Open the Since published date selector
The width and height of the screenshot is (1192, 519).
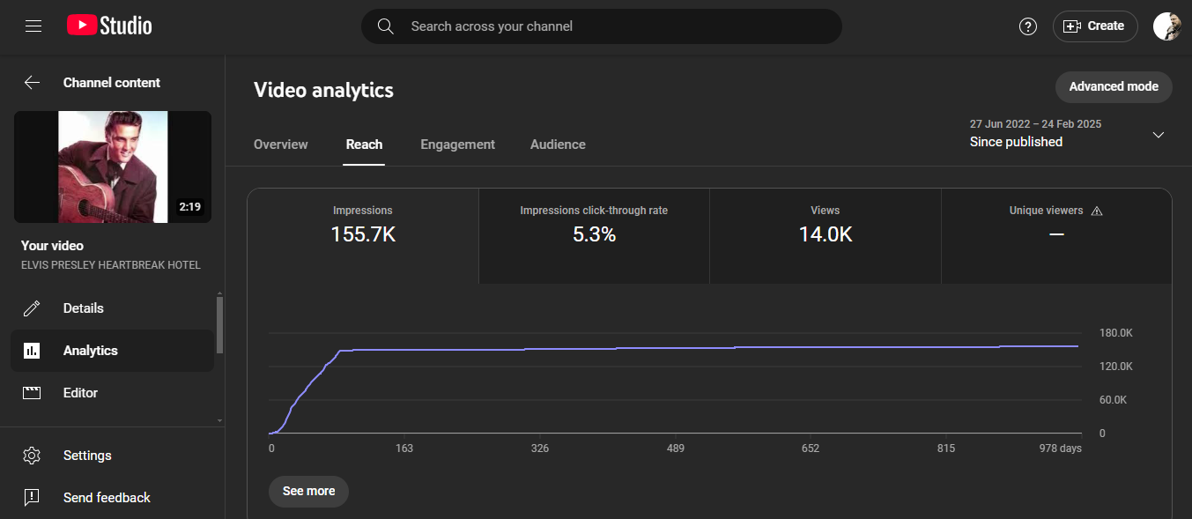[1067, 134]
